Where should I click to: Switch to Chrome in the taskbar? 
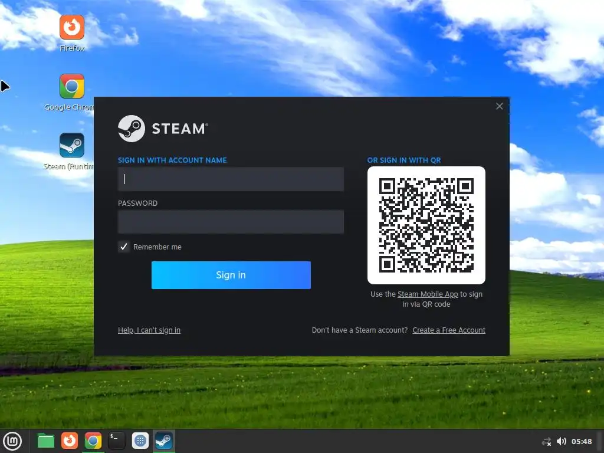[x=93, y=441]
